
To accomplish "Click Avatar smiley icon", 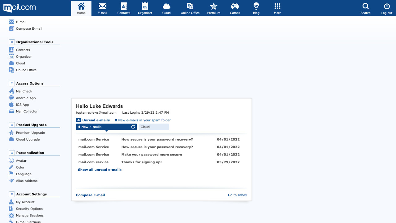I will coord(11,161).
